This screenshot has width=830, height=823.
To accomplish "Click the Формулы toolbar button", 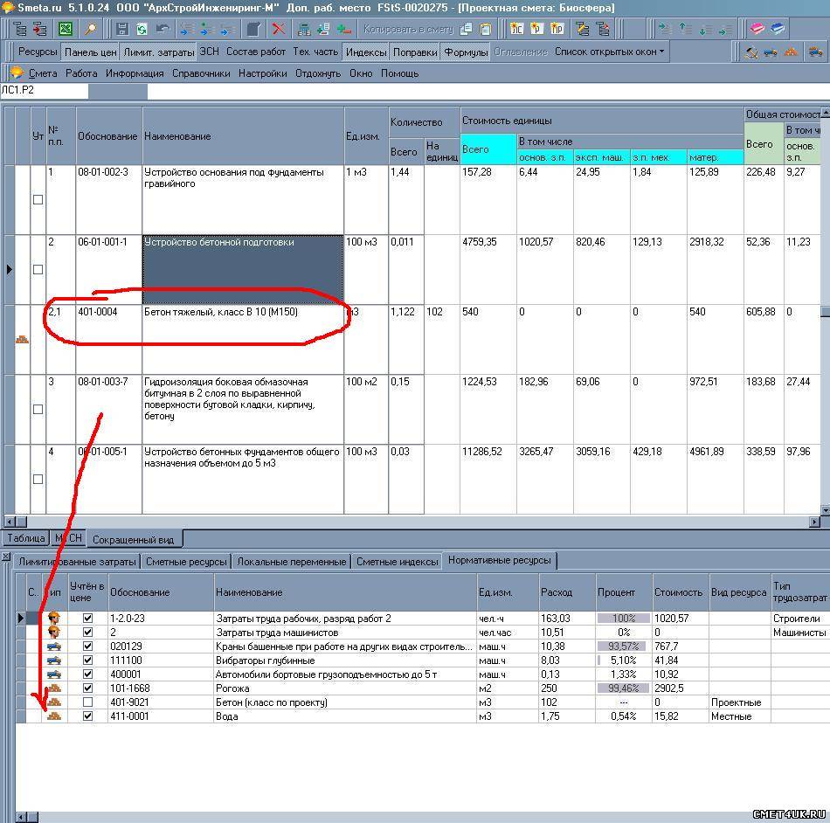I will 466,52.
